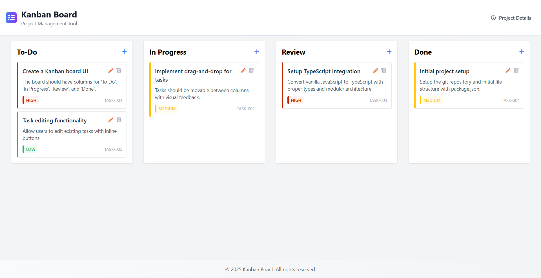Add a task to the In Progress column
The width and height of the screenshot is (541, 278).
pyautogui.click(x=257, y=52)
